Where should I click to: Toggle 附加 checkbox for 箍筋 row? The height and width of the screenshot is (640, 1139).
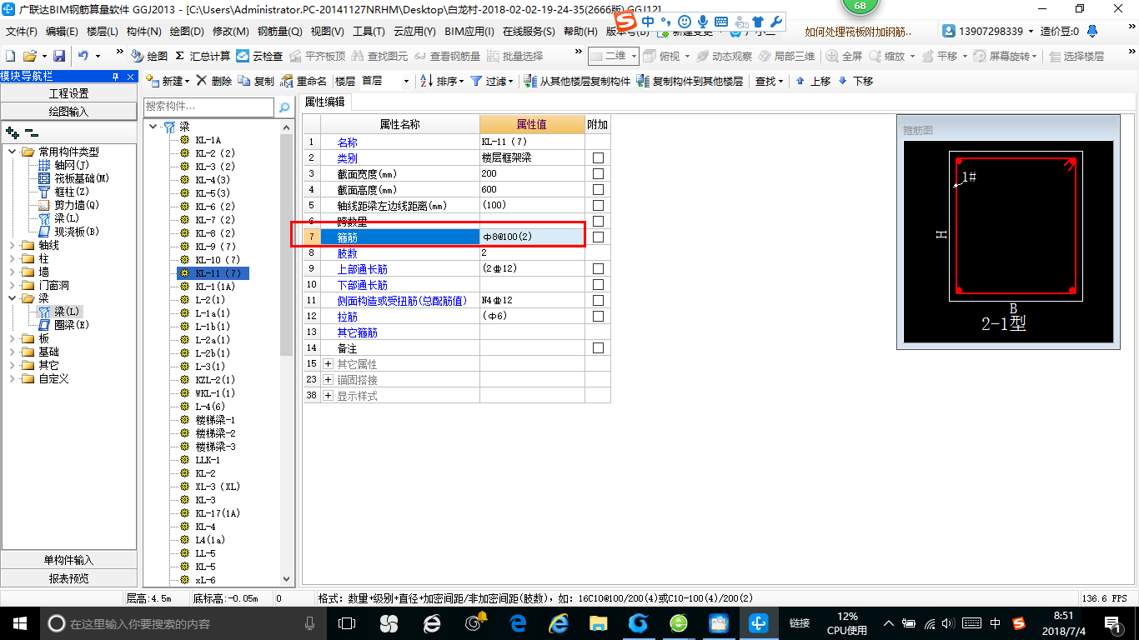pyautogui.click(x=598, y=237)
